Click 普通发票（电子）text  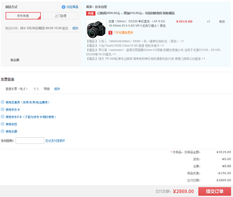pos(16,89)
